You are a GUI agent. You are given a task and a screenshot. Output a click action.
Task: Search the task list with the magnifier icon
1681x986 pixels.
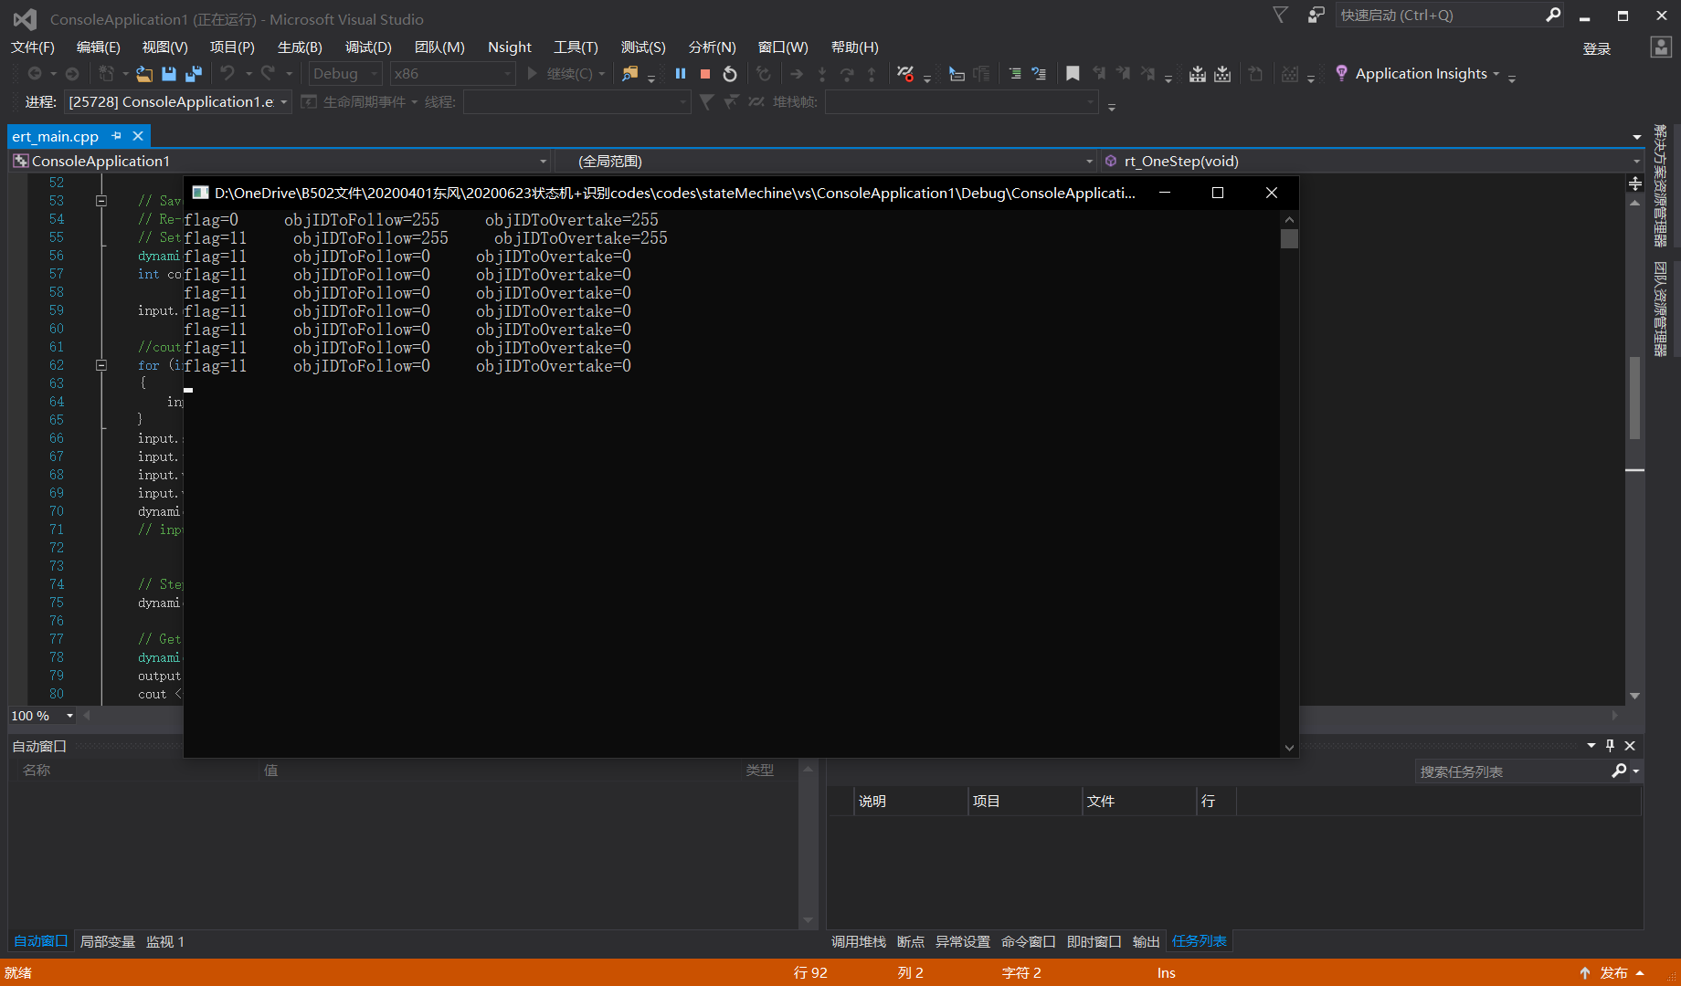coord(1619,771)
